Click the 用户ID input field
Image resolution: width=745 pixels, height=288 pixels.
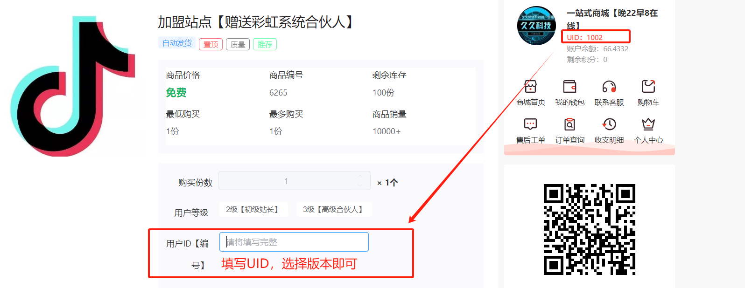294,242
